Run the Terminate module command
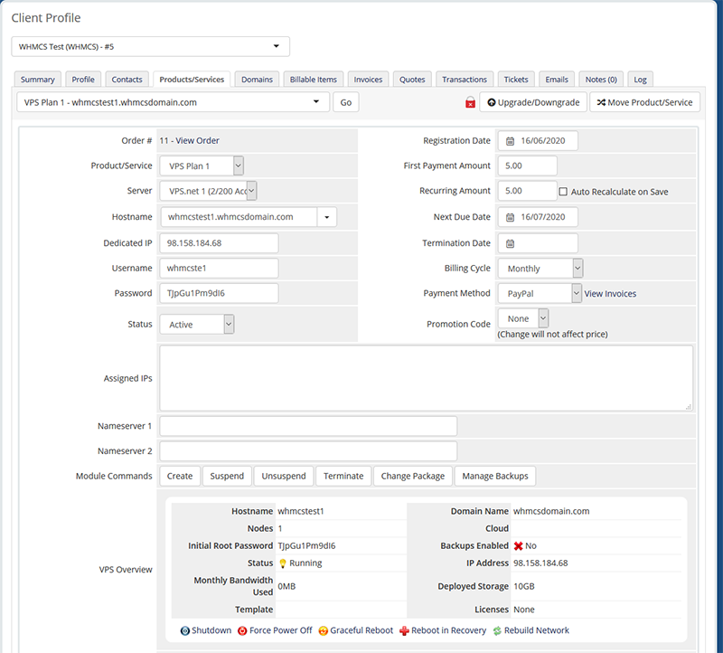The height and width of the screenshot is (653, 723). [343, 477]
